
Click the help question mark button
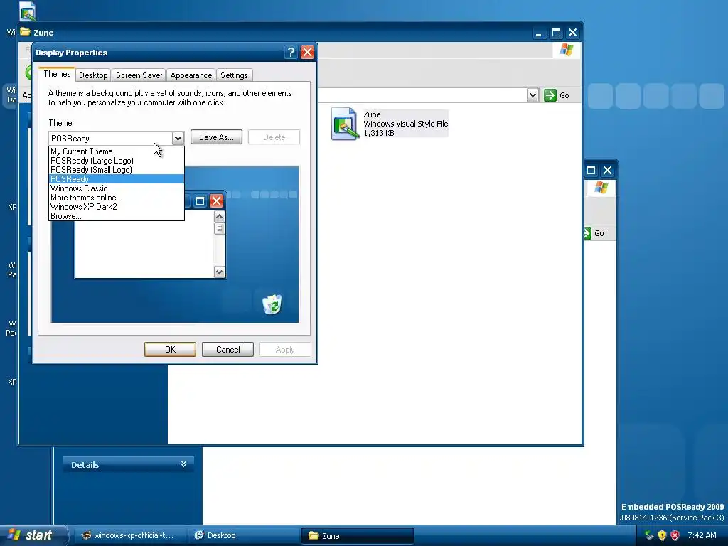coord(291,53)
